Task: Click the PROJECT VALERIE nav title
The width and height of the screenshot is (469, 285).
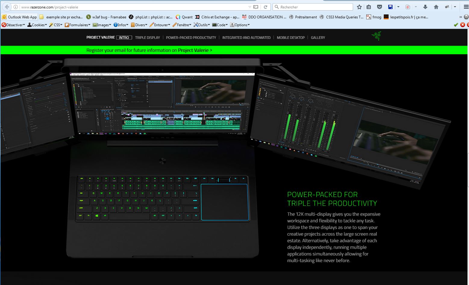Action: click(x=101, y=37)
